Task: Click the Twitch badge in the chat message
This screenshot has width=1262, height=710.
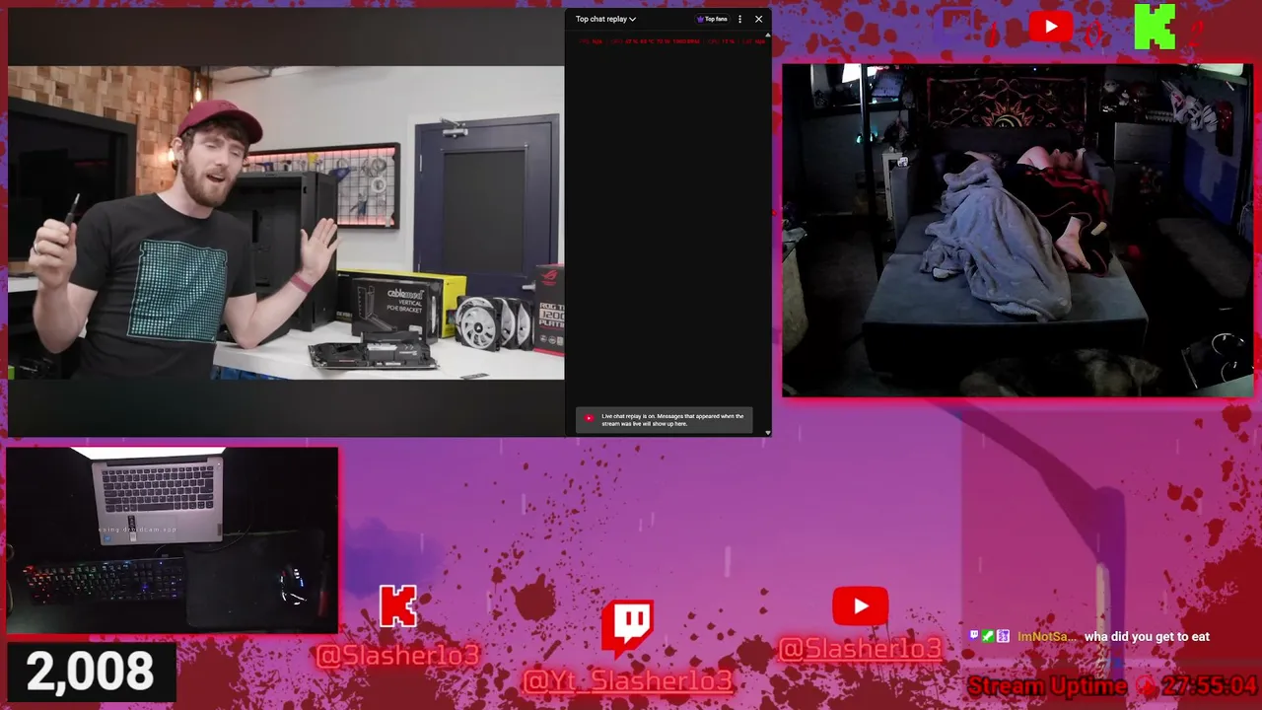Action: [x=974, y=637]
